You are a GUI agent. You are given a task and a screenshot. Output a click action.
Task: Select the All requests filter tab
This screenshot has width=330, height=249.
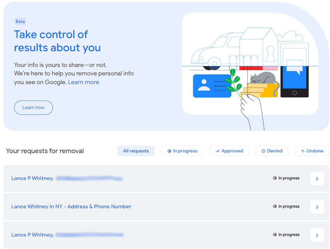tap(136, 151)
